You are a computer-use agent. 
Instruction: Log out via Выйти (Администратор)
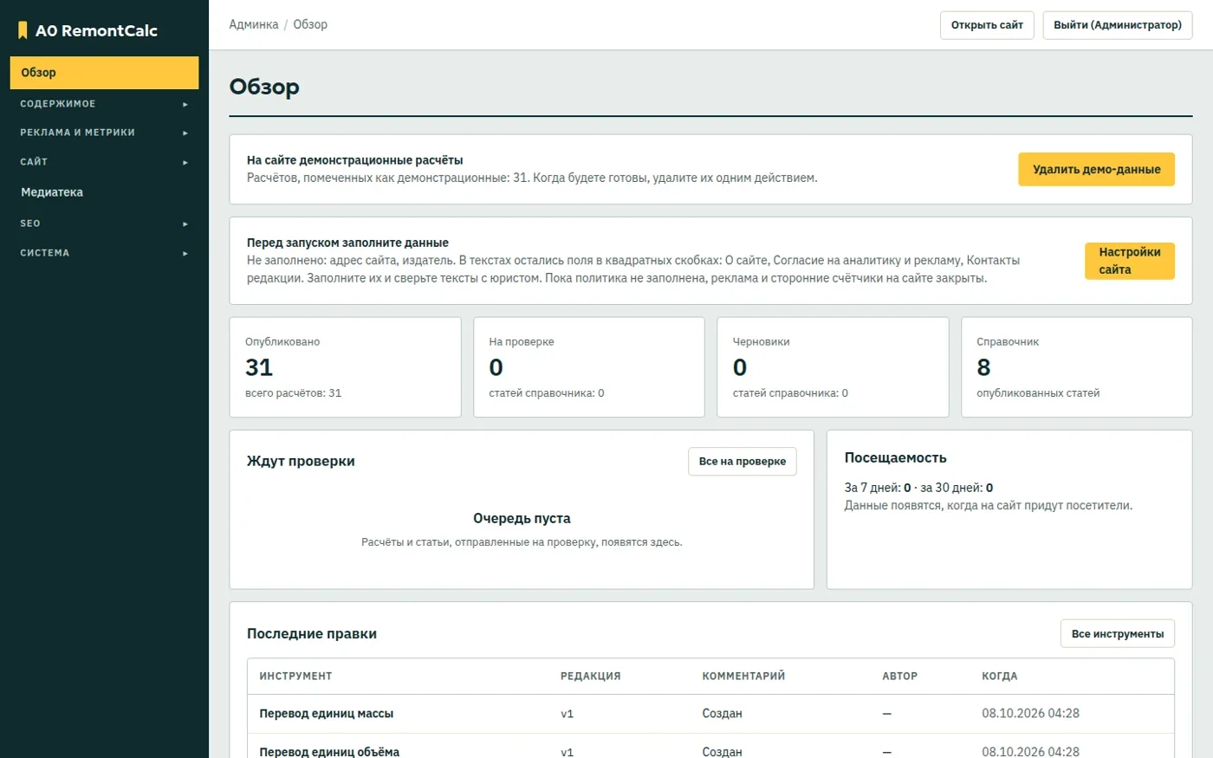point(1118,25)
